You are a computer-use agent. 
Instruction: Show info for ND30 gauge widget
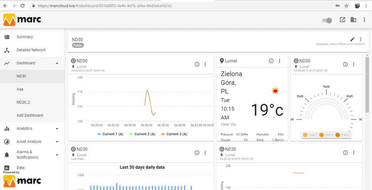coord(345,64)
